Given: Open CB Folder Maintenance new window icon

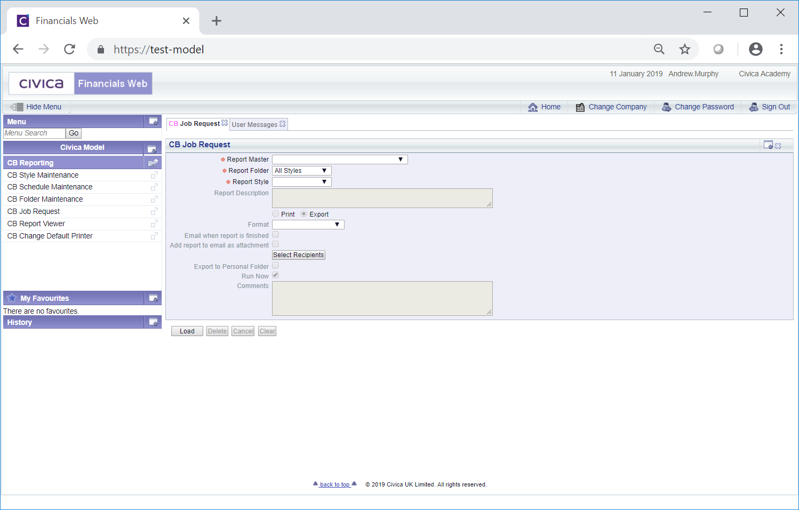Looking at the screenshot, I should (154, 200).
